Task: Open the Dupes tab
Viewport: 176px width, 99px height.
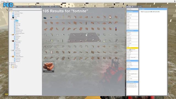Action: [52, 7]
